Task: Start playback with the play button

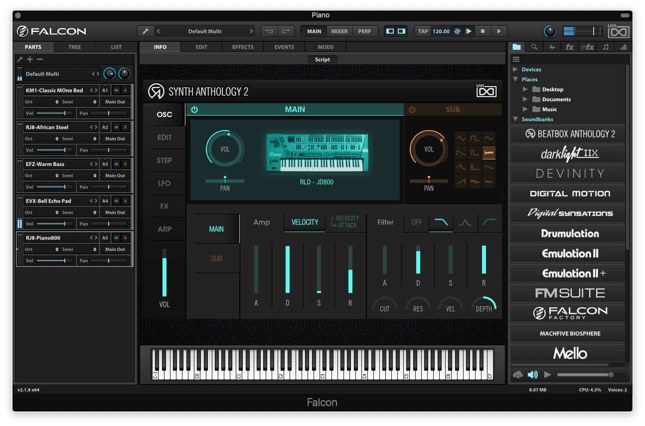Action: point(499,31)
